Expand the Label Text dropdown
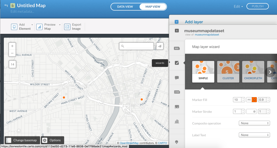This screenshot has height=148, width=277. click(254, 135)
